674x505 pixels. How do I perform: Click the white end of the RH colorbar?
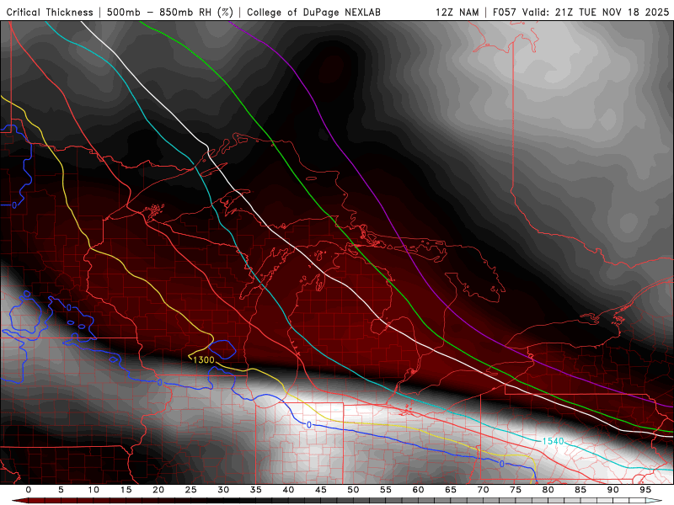(x=654, y=501)
